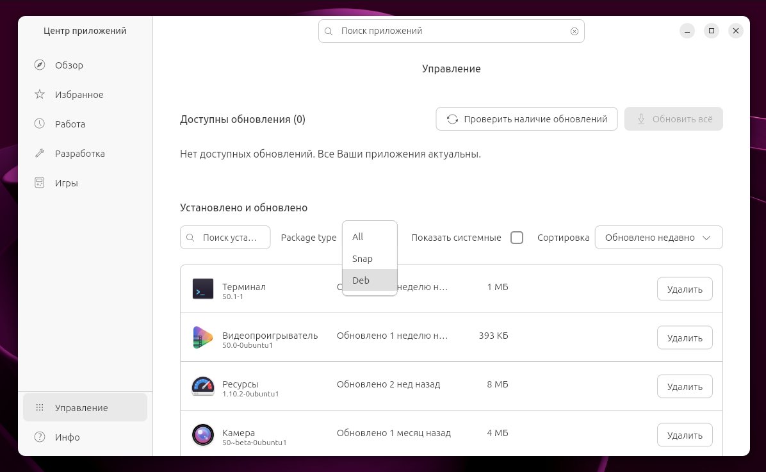Click the Обновлено 2 нед назад text
The width and height of the screenshot is (766, 472).
click(388, 384)
